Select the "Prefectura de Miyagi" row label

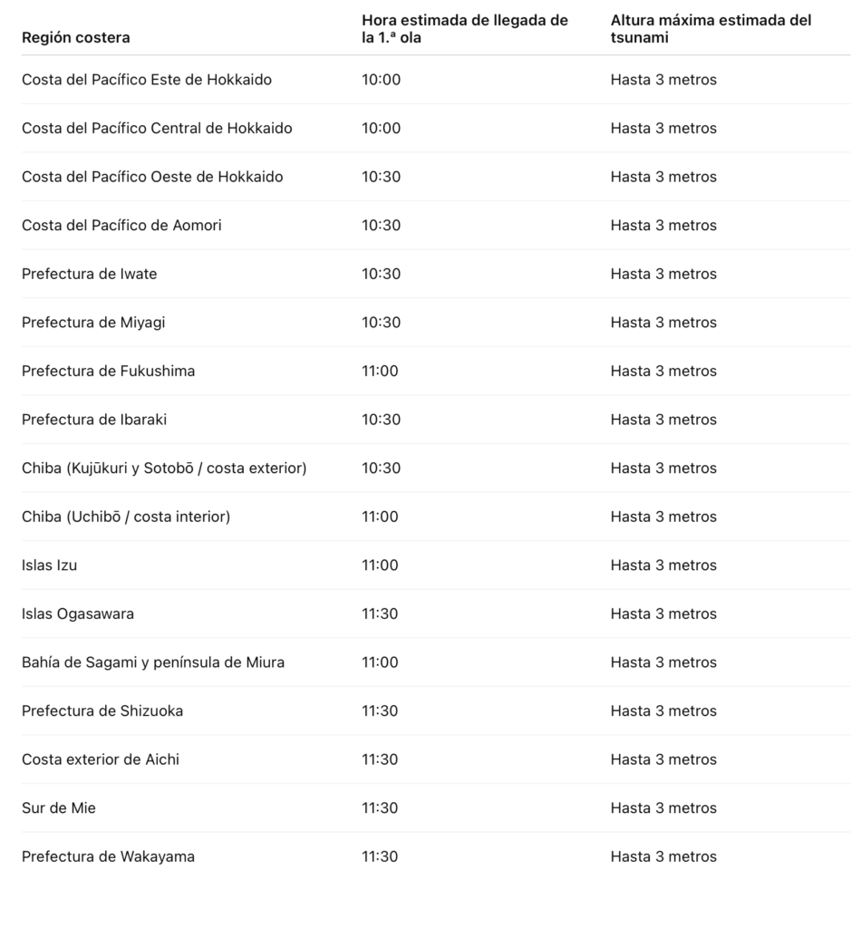(93, 323)
